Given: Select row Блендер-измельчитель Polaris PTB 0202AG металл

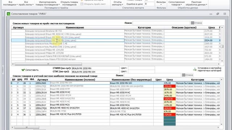Looking at the screenshot, I should coord(116,59).
